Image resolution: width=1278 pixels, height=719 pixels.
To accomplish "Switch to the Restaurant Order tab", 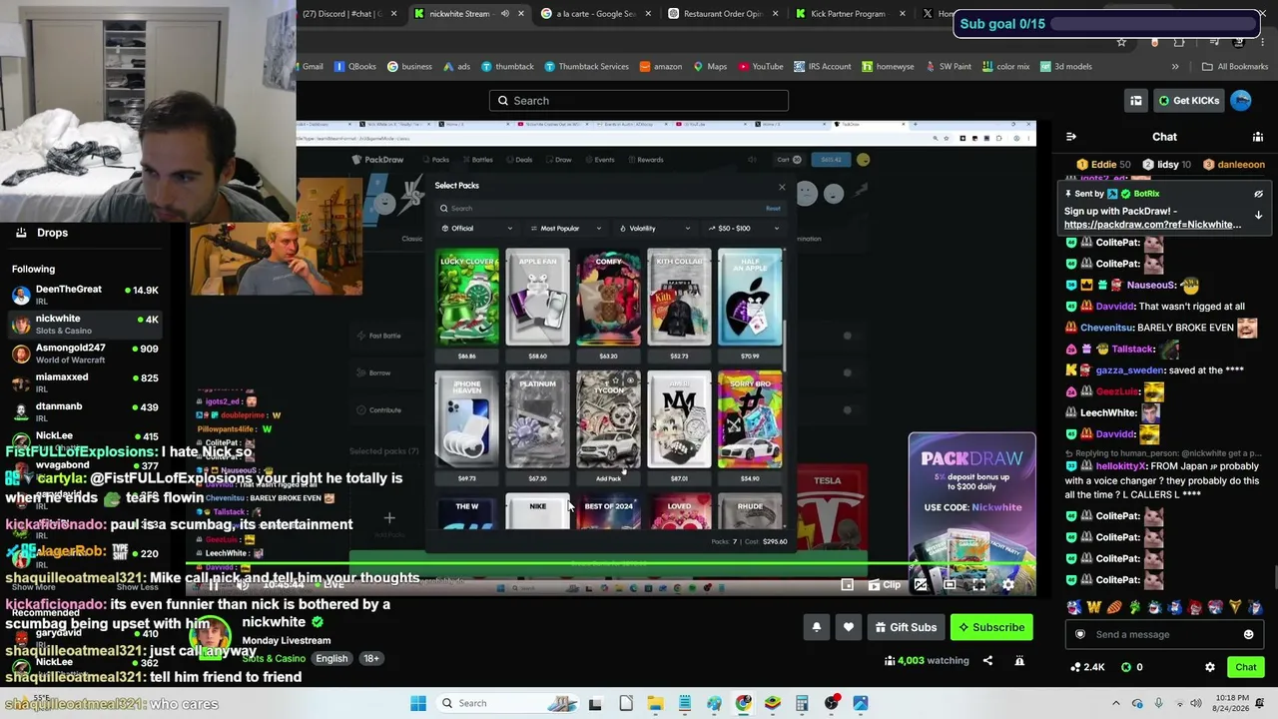I will click(722, 14).
